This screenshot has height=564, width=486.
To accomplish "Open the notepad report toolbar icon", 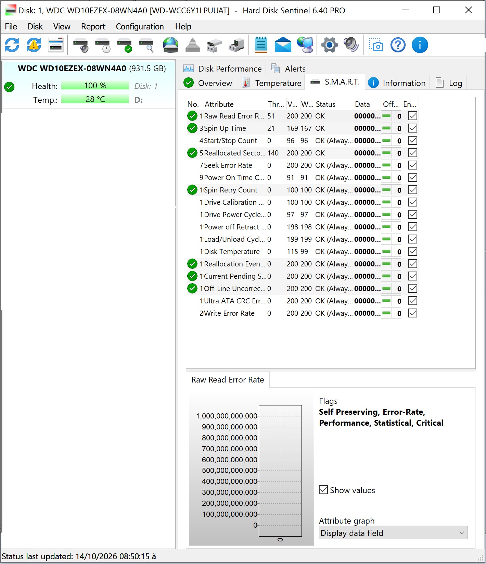I will pos(261,45).
